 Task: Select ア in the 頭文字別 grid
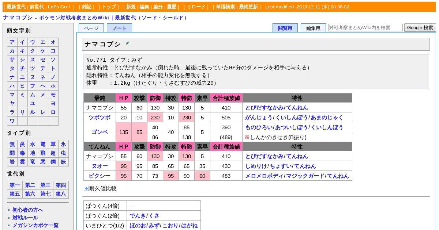coord(12,42)
